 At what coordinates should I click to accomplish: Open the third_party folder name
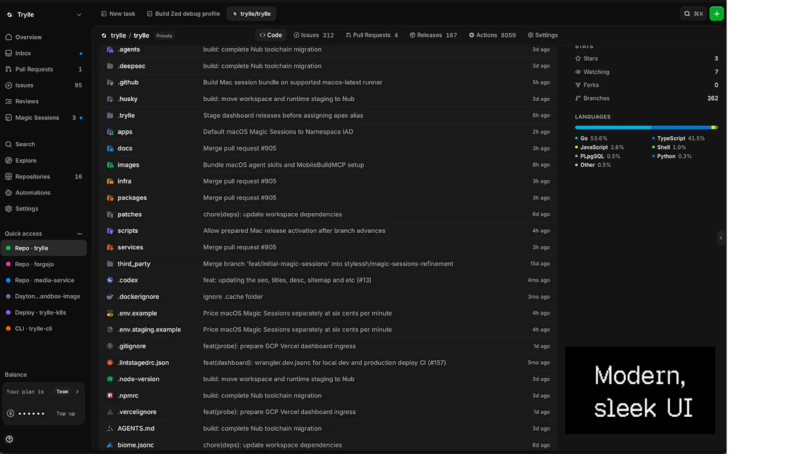tap(134, 264)
